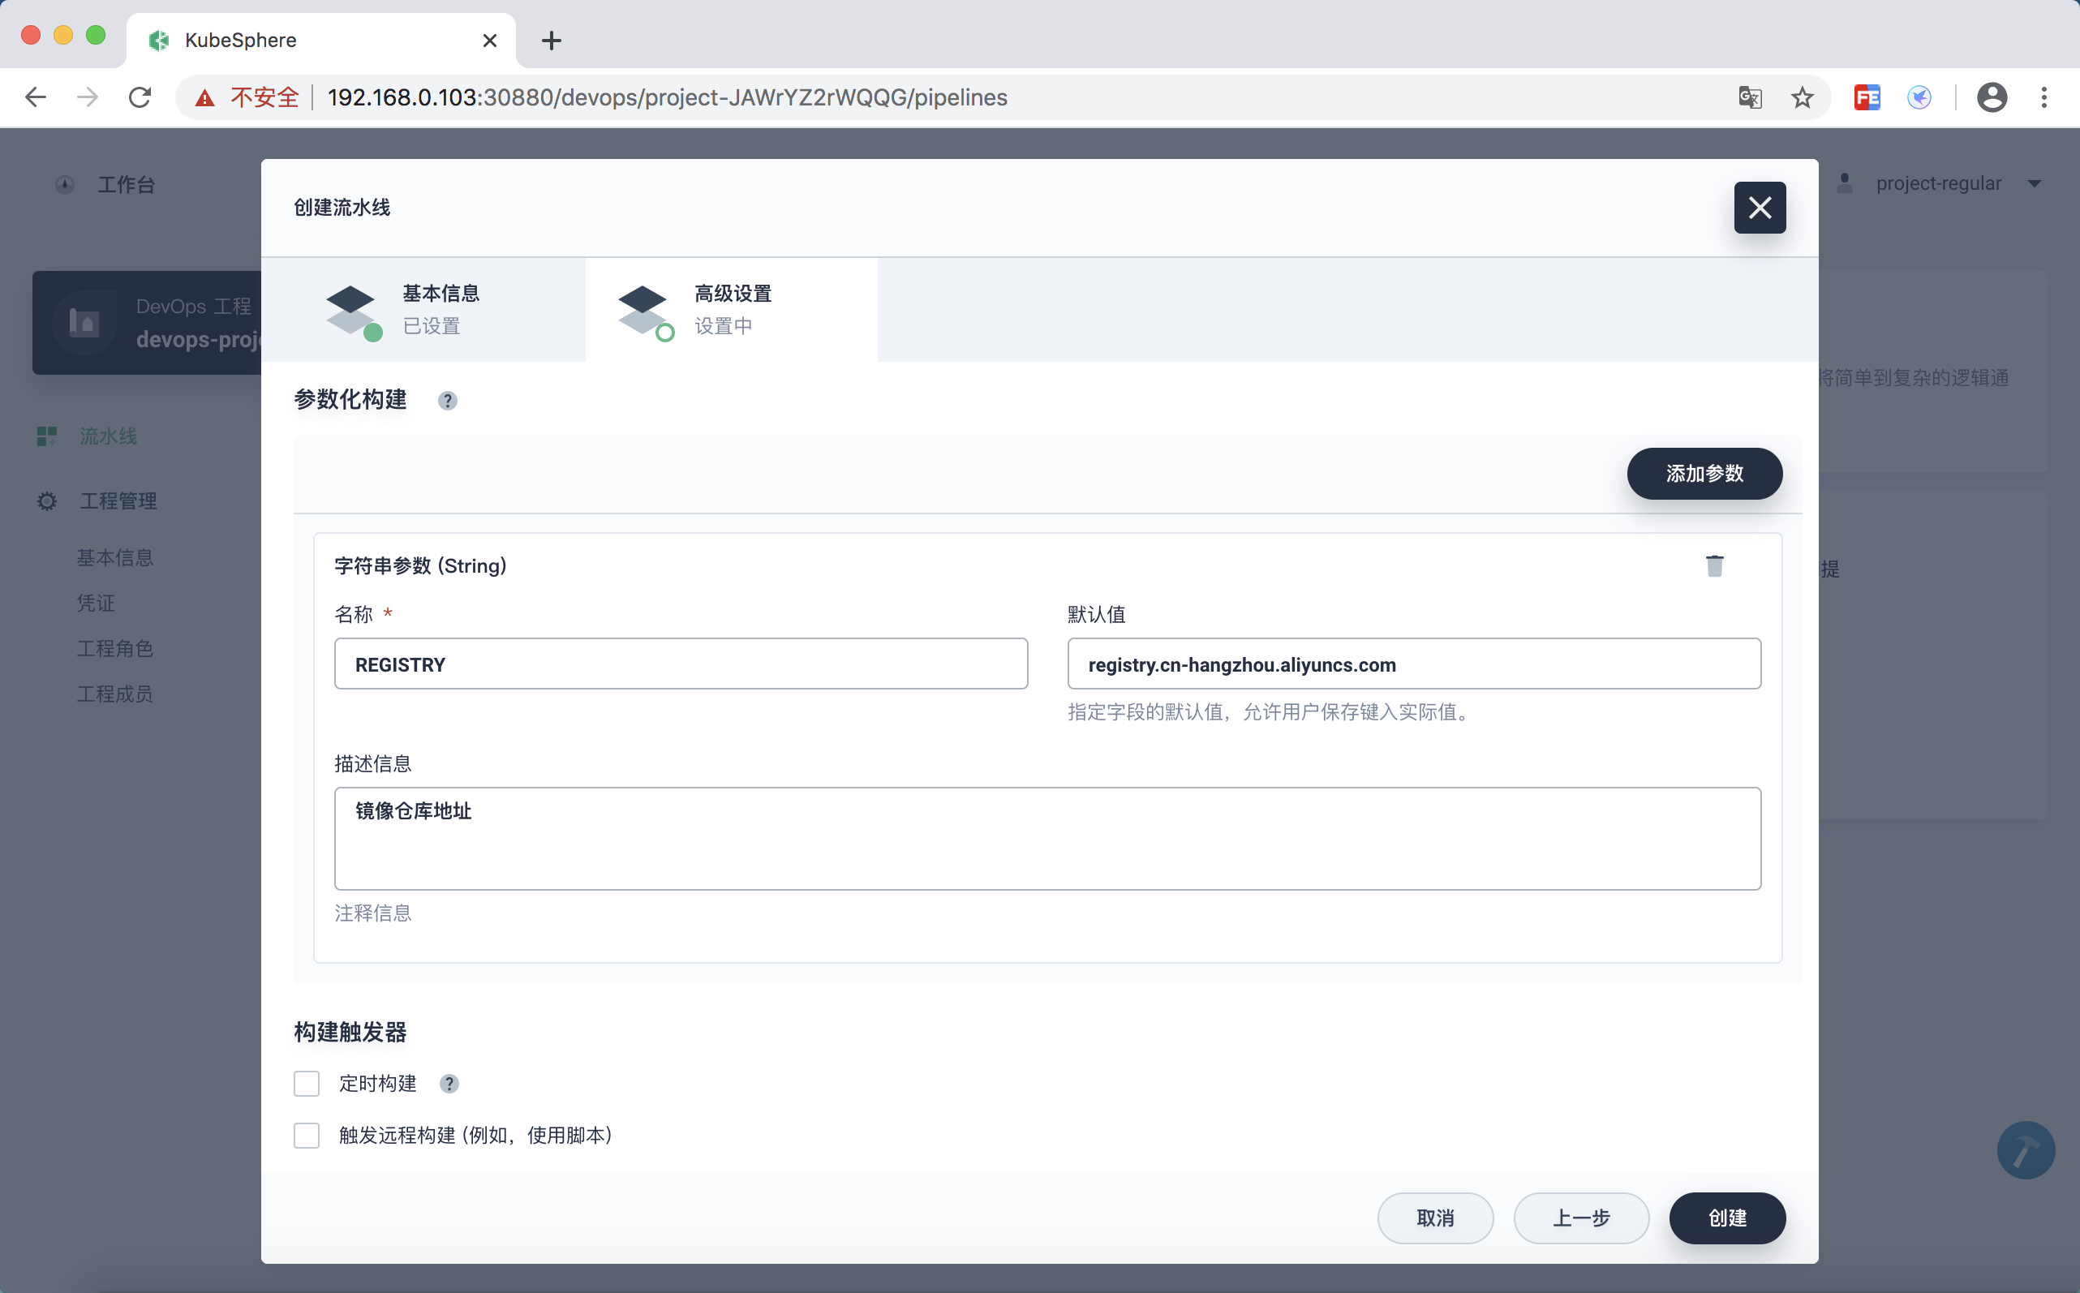Image resolution: width=2080 pixels, height=1293 pixels.
Task: Click help icon next to 参数化构建
Action: tap(447, 400)
